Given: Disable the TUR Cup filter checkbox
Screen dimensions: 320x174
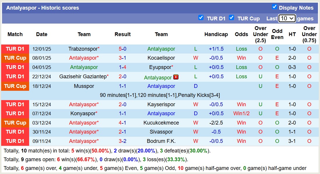Looking at the screenshot, I should click(231, 17).
